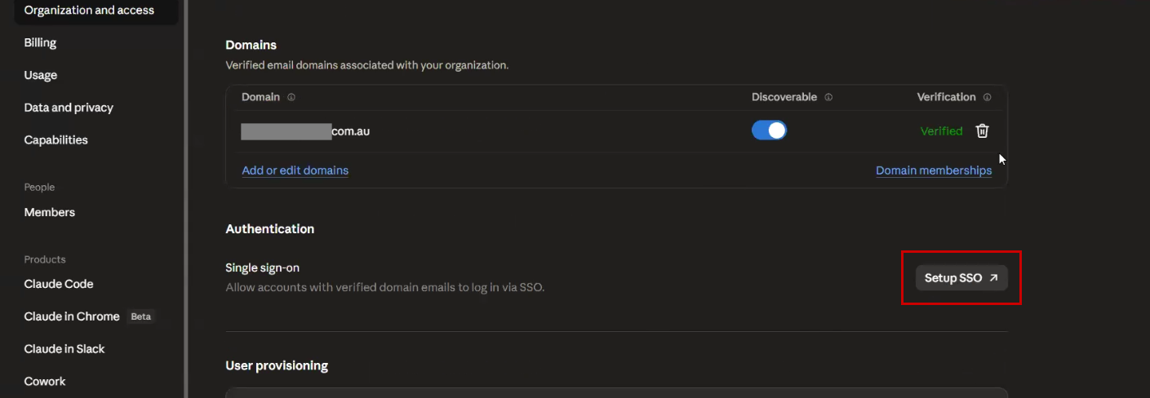Toggle the Discoverable switch for the domain
Image resolution: width=1150 pixels, height=398 pixels.
point(769,130)
